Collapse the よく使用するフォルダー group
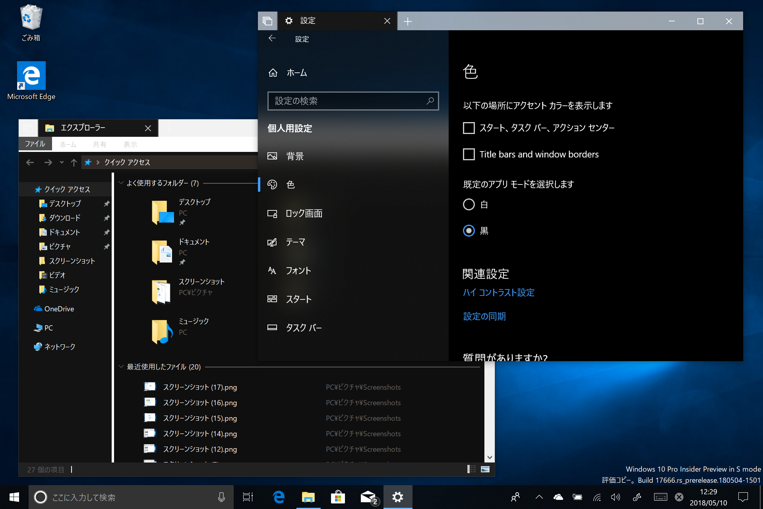Viewport: 763px width, 509px height. [x=121, y=183]
